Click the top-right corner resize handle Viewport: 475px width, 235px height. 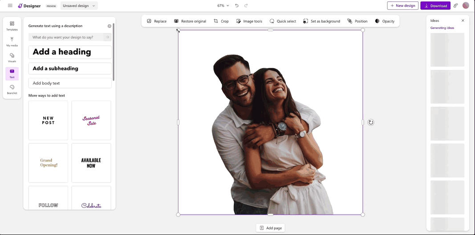tap(363, 30)
